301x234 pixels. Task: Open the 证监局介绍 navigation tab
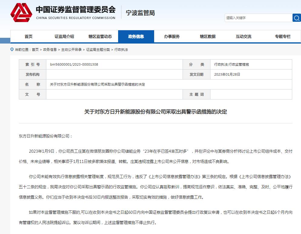(64, 37)
